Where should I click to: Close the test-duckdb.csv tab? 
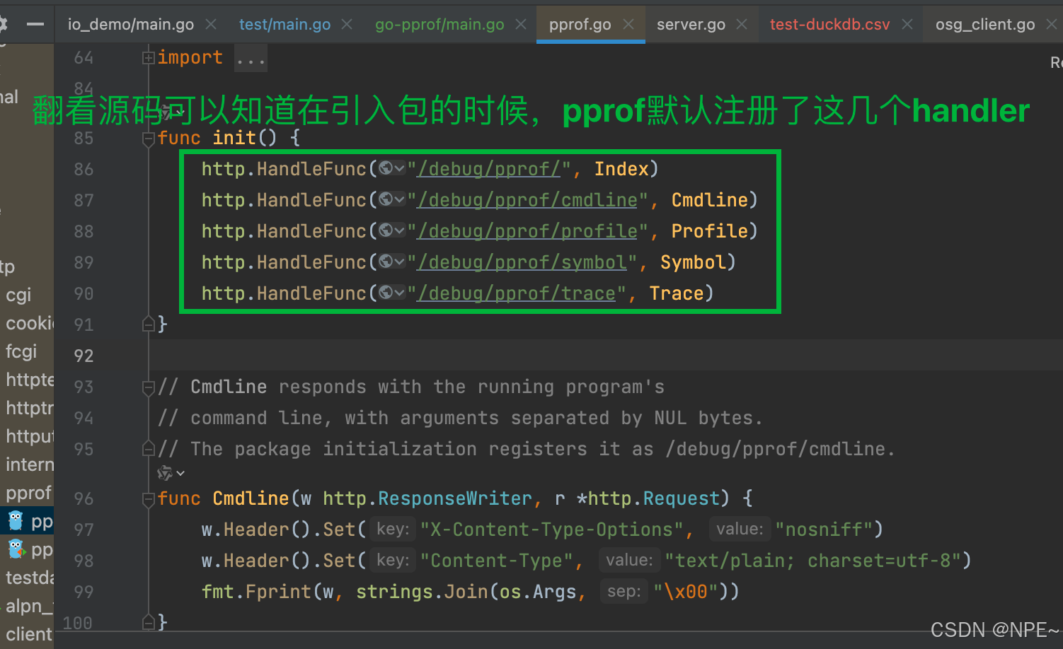[x=907, y=24]
